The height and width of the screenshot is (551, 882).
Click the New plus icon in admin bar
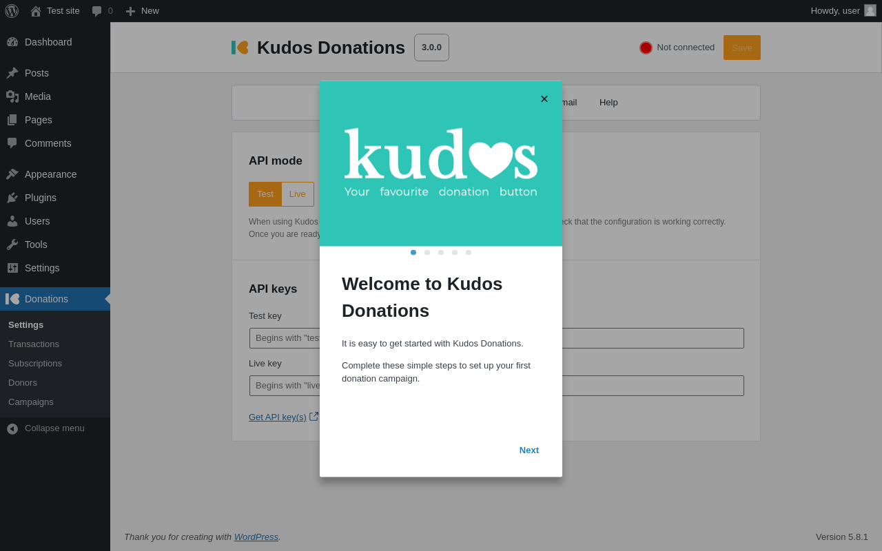pyautogui.click(x=130, y=11)
